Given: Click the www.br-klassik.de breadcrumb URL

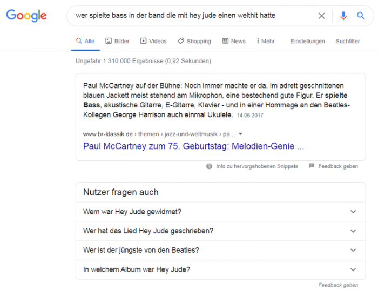Looking at the screenshot, I should [x=159, y=134].
